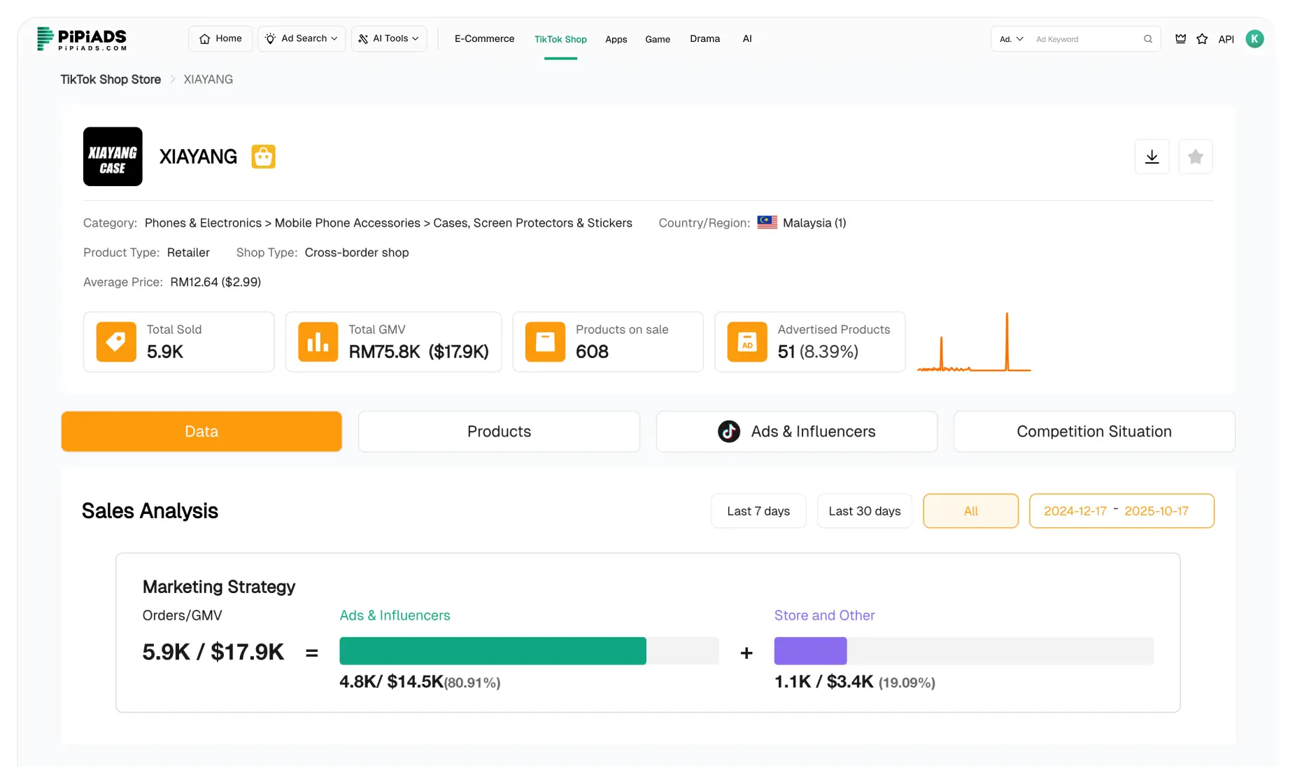Go to TikTok Shop Store breadcrumb
This screenshot has width=1295, height=784.
point(111,80)
